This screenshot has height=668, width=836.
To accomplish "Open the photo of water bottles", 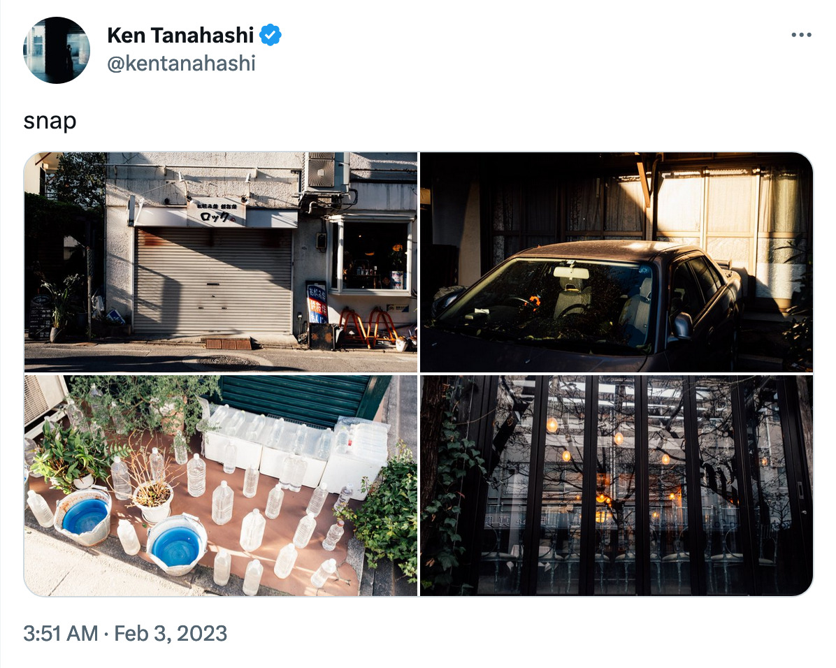I will coord(221,486).
